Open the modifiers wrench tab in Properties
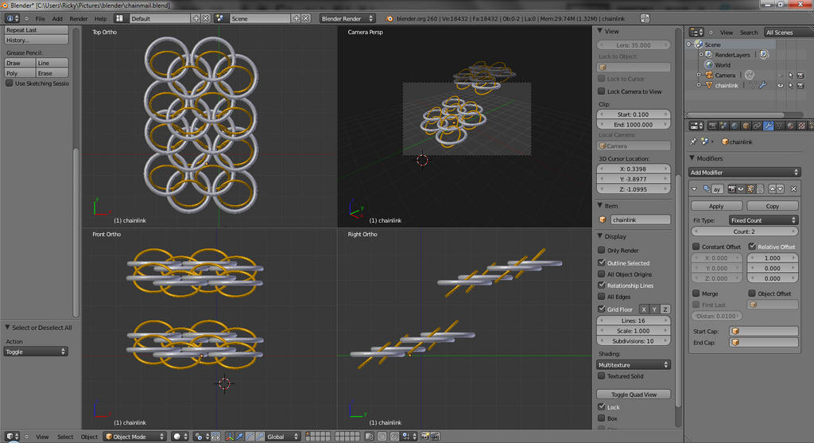Screen dimensions: 814x443 pos(769,126)
